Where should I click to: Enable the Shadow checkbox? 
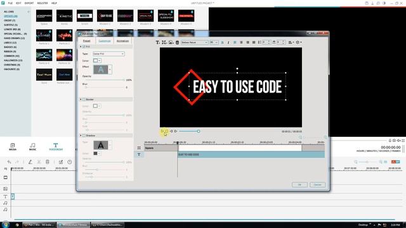click(x=84, y=136)
